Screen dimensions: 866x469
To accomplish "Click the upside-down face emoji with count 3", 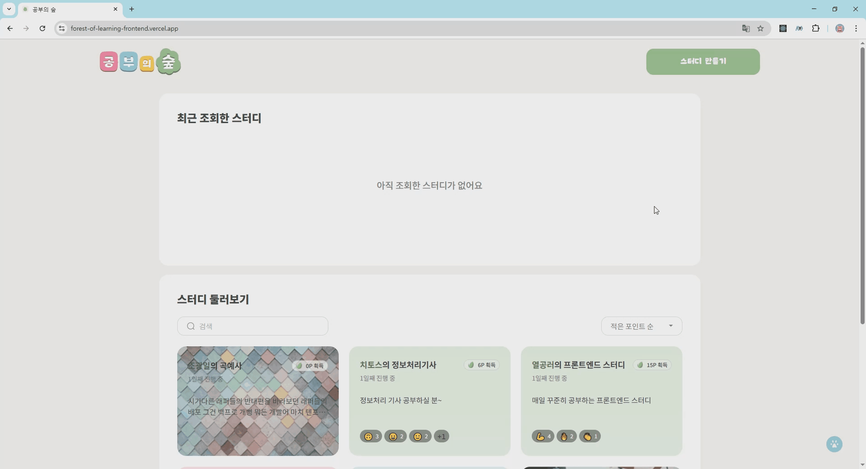I will click(371, 436).
